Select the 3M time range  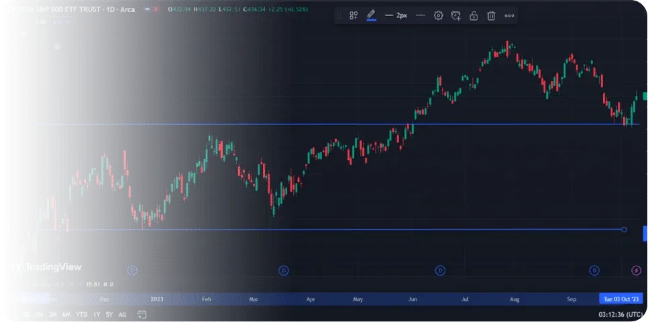tap(52, 315)
